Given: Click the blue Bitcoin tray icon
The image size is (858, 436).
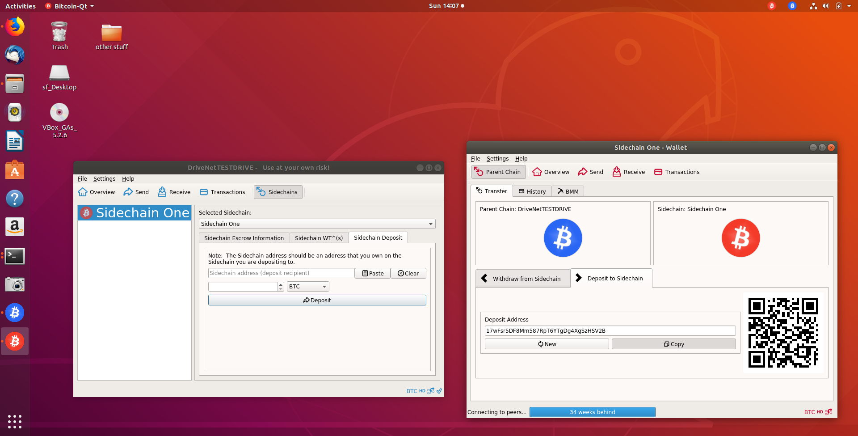Looking at the screenshot, I should click(792, 6).
